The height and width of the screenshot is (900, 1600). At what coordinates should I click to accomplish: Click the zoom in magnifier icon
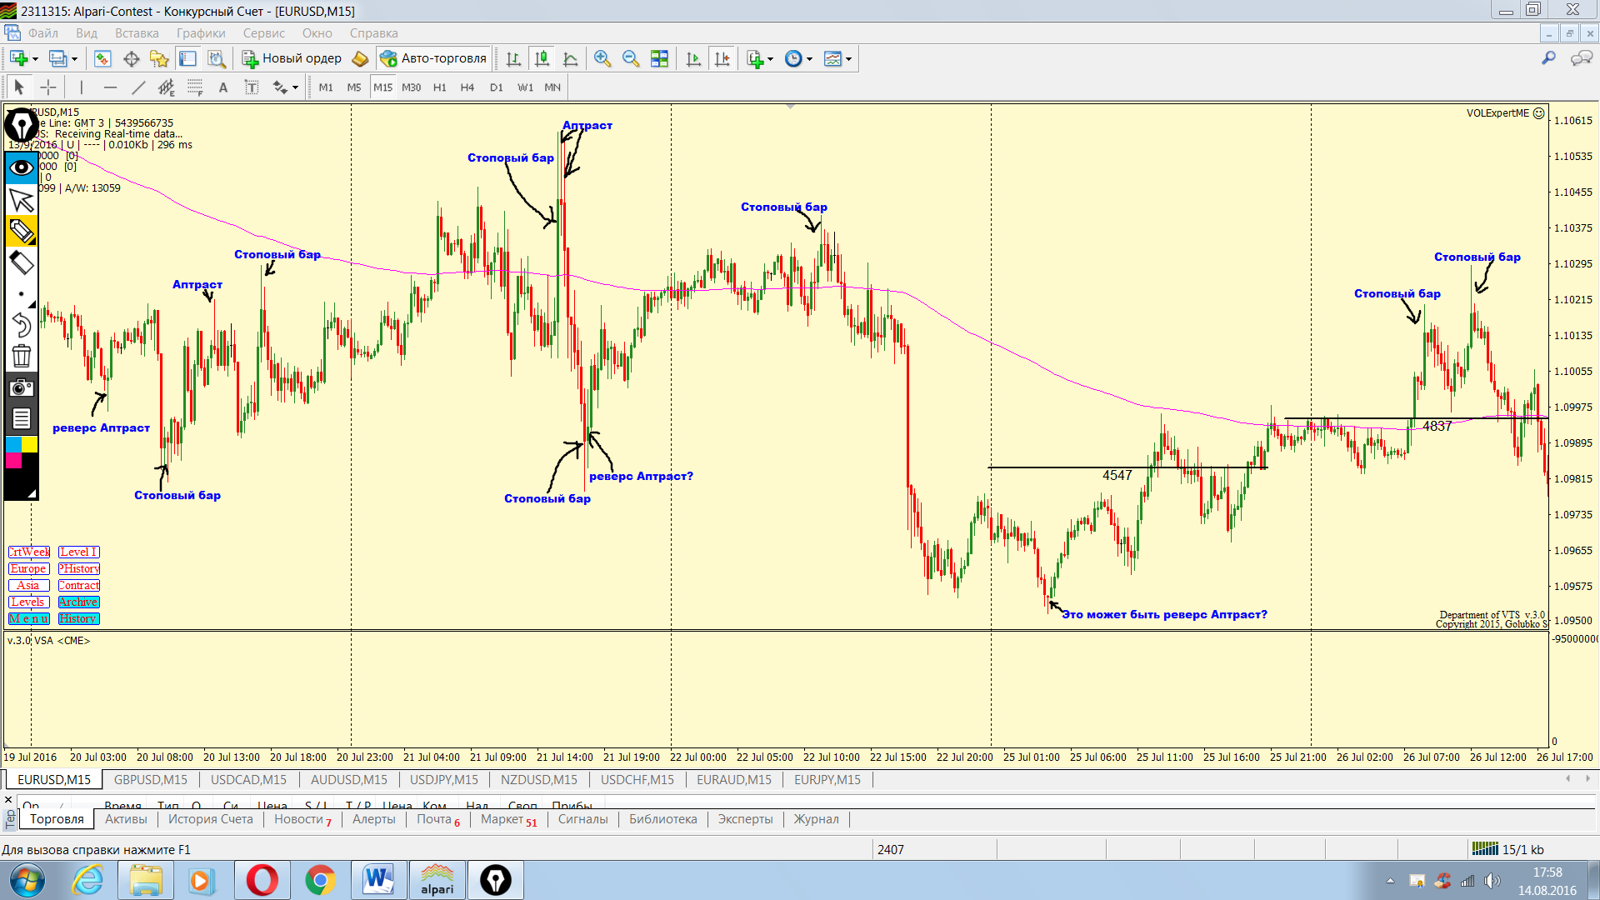point(602,58)
